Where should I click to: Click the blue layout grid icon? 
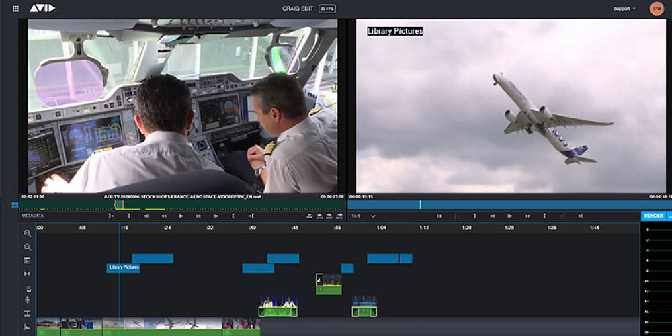[x=15, y=205]
